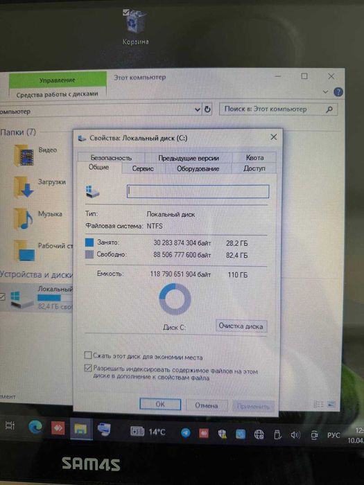Viewport: 364px width, 485px height.
Task: Click the blue monitor tray icon
Action: coord(240,434)
